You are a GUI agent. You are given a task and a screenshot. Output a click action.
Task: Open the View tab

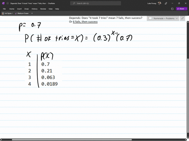[50, 9]
